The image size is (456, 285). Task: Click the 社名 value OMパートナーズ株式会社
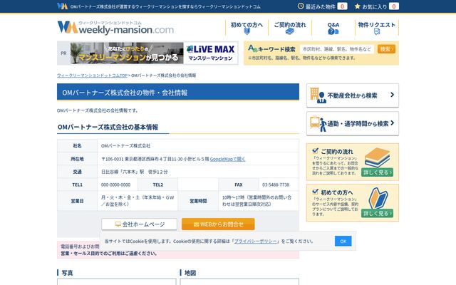125,145
